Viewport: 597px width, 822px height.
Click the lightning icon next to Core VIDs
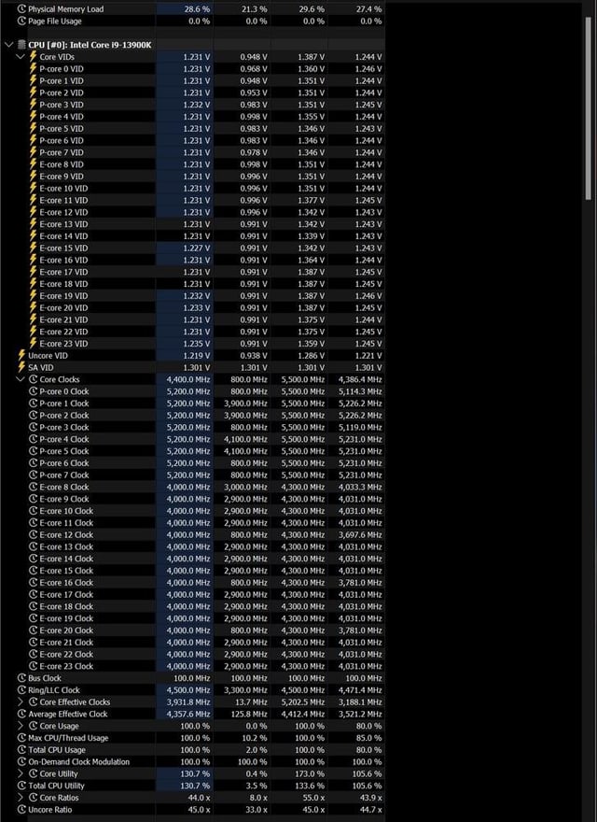tap(33, 57)
